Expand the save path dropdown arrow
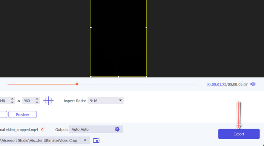 point(85,140)
